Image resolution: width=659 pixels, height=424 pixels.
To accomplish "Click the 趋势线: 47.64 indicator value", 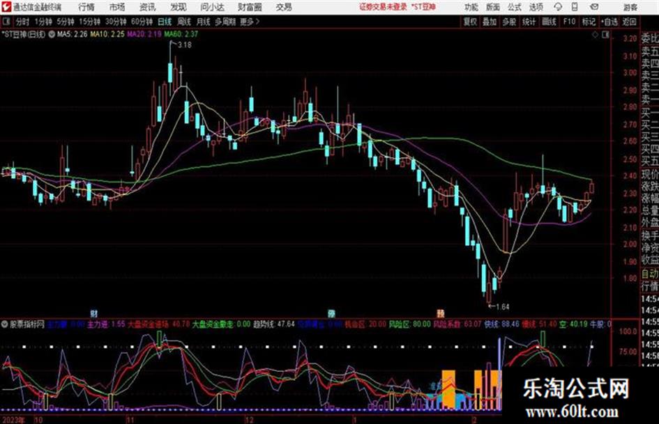I will point(273,324).
